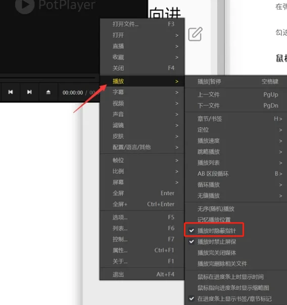Select 全屏 menu entry
This screenshot has width=287, height=305.
tap(142, 193)
